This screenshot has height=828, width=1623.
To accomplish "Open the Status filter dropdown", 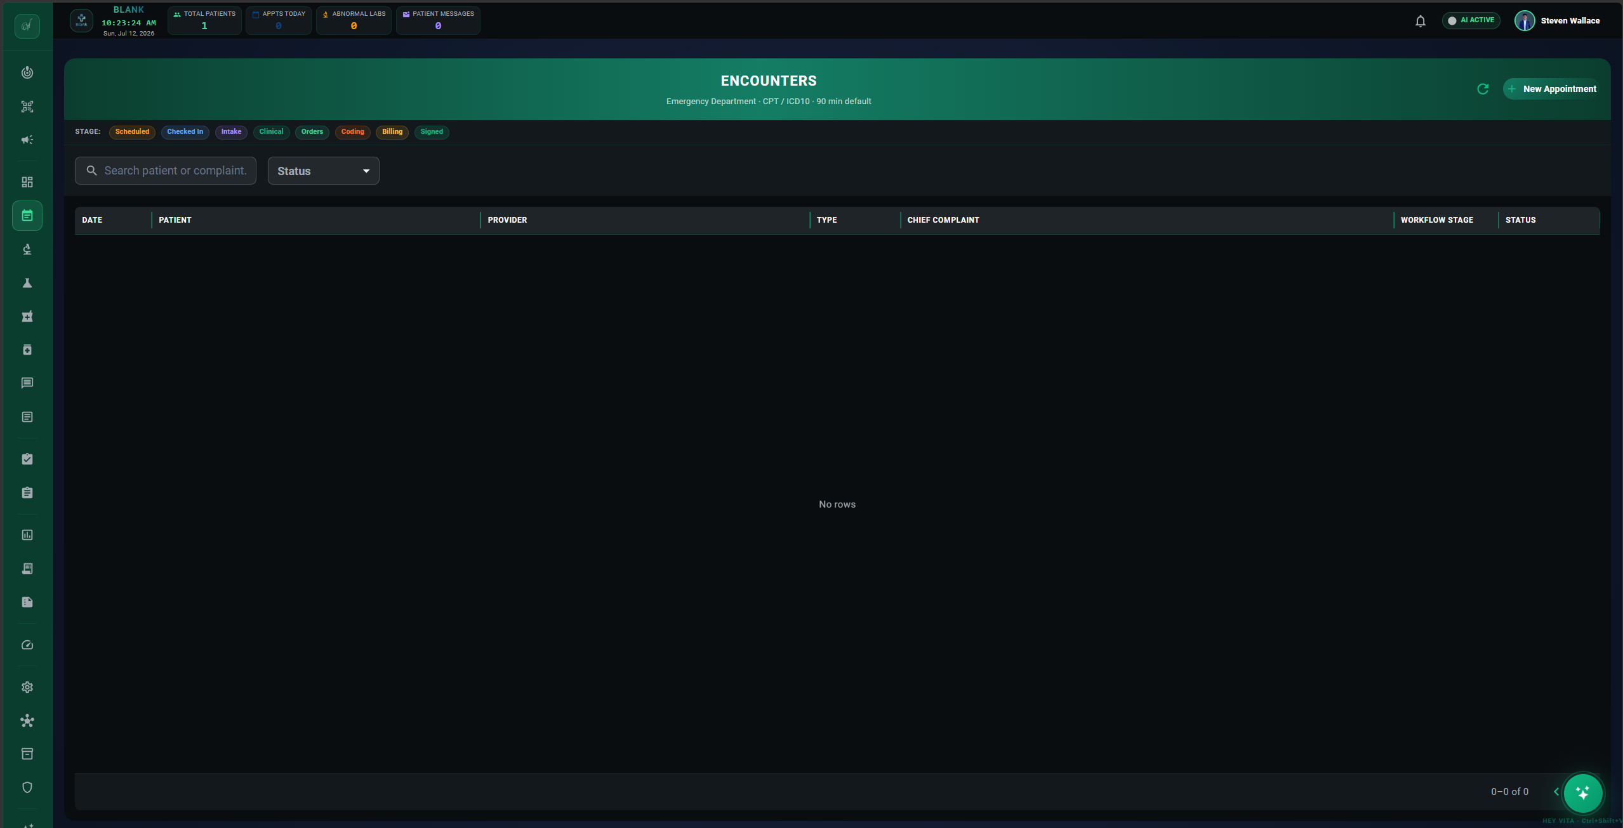I will pyautogui.click(x=323, y=171).
